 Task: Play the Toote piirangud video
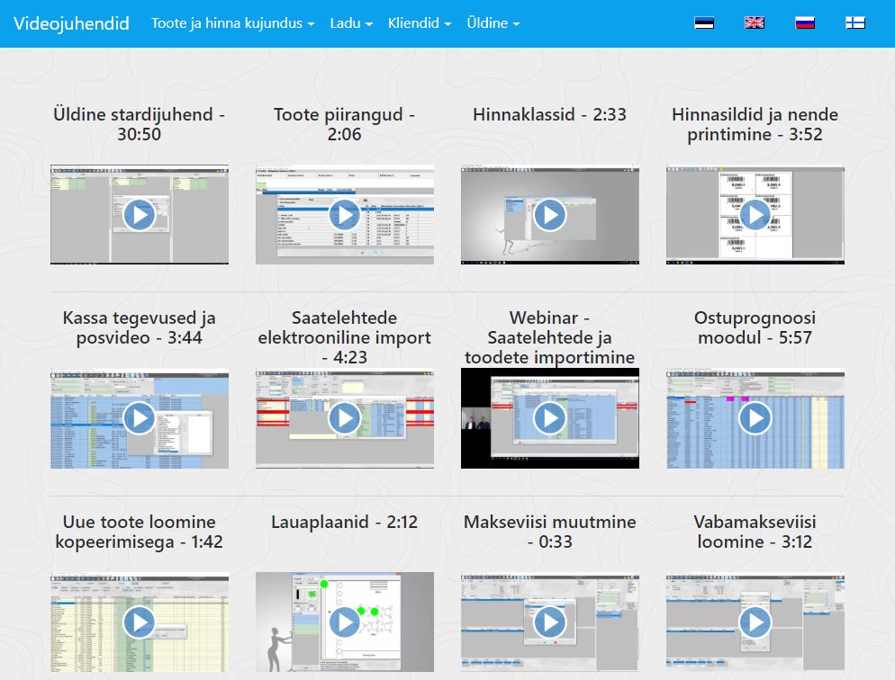click(344, 215)
